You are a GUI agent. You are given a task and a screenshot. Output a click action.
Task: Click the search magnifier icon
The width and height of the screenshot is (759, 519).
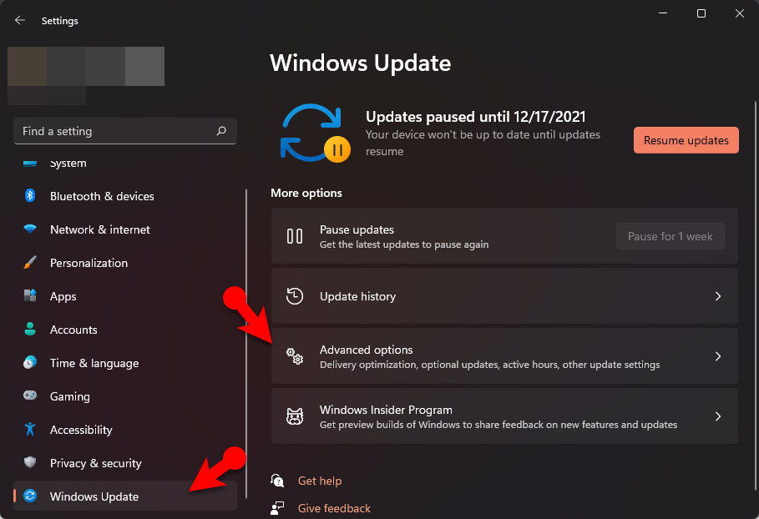[x=221, y=131]
